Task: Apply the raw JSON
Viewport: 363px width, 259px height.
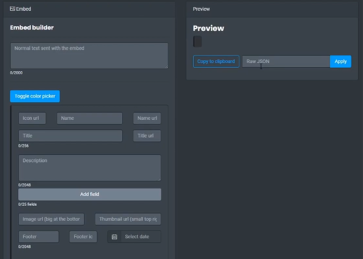Action: 341,62
